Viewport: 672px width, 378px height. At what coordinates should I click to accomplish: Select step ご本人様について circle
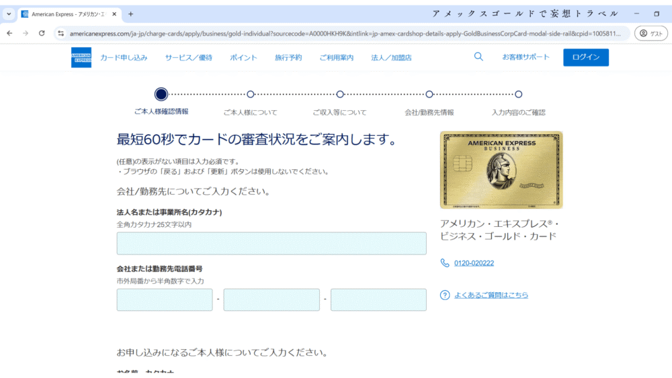click(x=251, y=94)
